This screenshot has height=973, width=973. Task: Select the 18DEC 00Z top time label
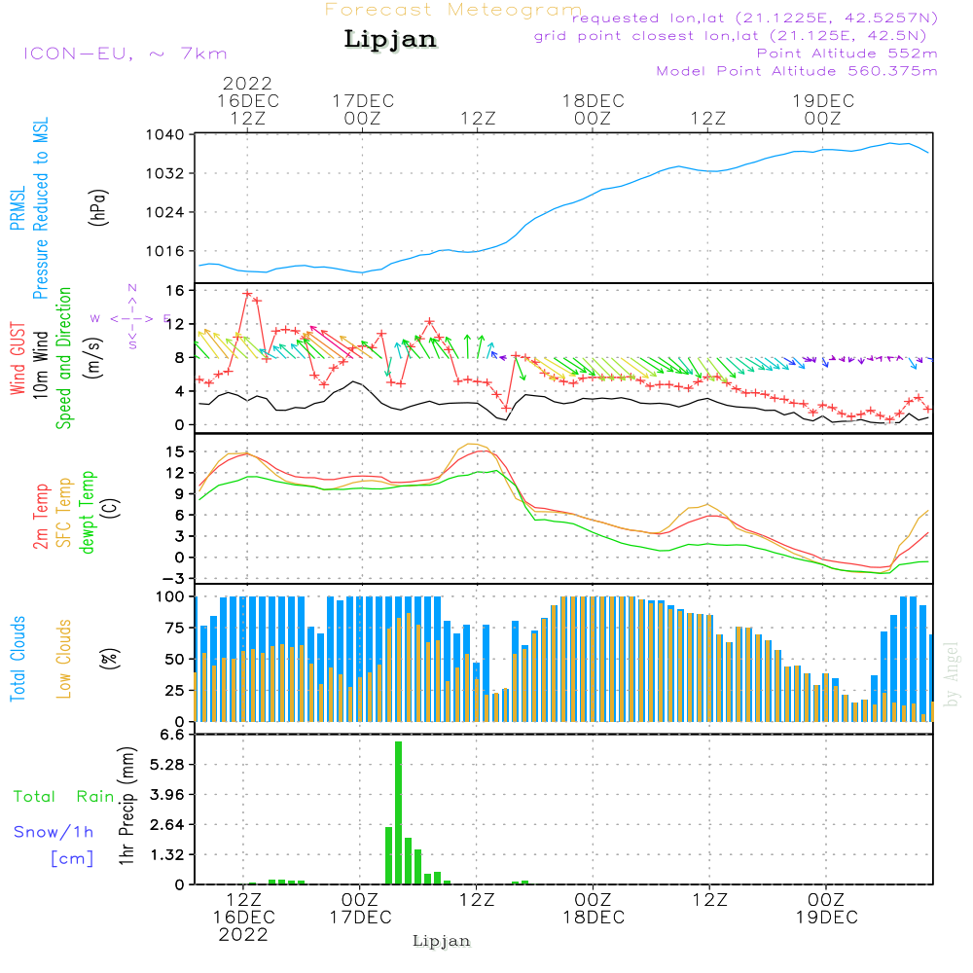tap(593, 109)
